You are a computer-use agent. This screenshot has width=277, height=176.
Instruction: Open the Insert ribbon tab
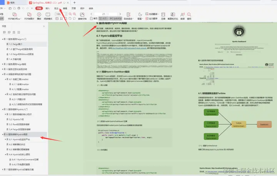[48, 8]
